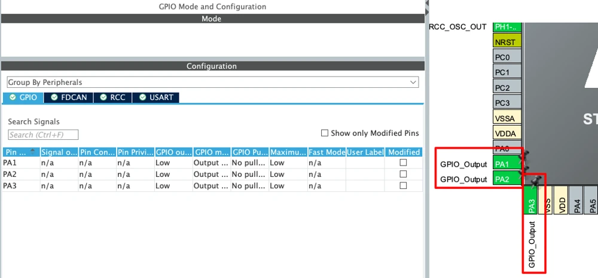The width and height of the screenshot is (598, 278).
Task: Select the PA2 row in pin table
Action: (212, 175)
